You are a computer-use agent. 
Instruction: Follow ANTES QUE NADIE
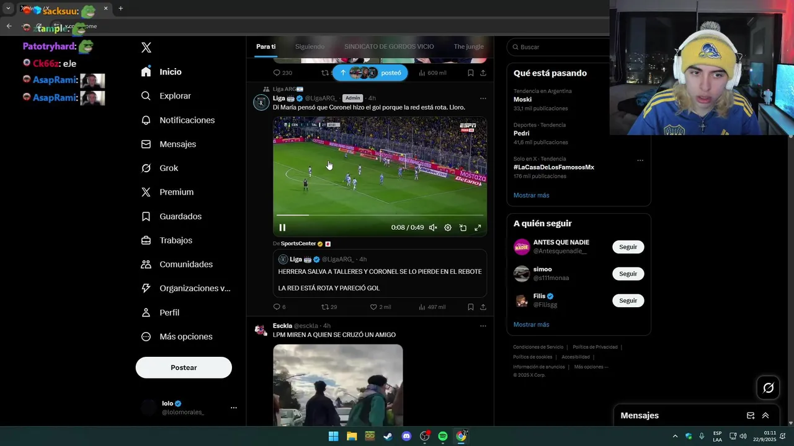[x=628, y=247]
